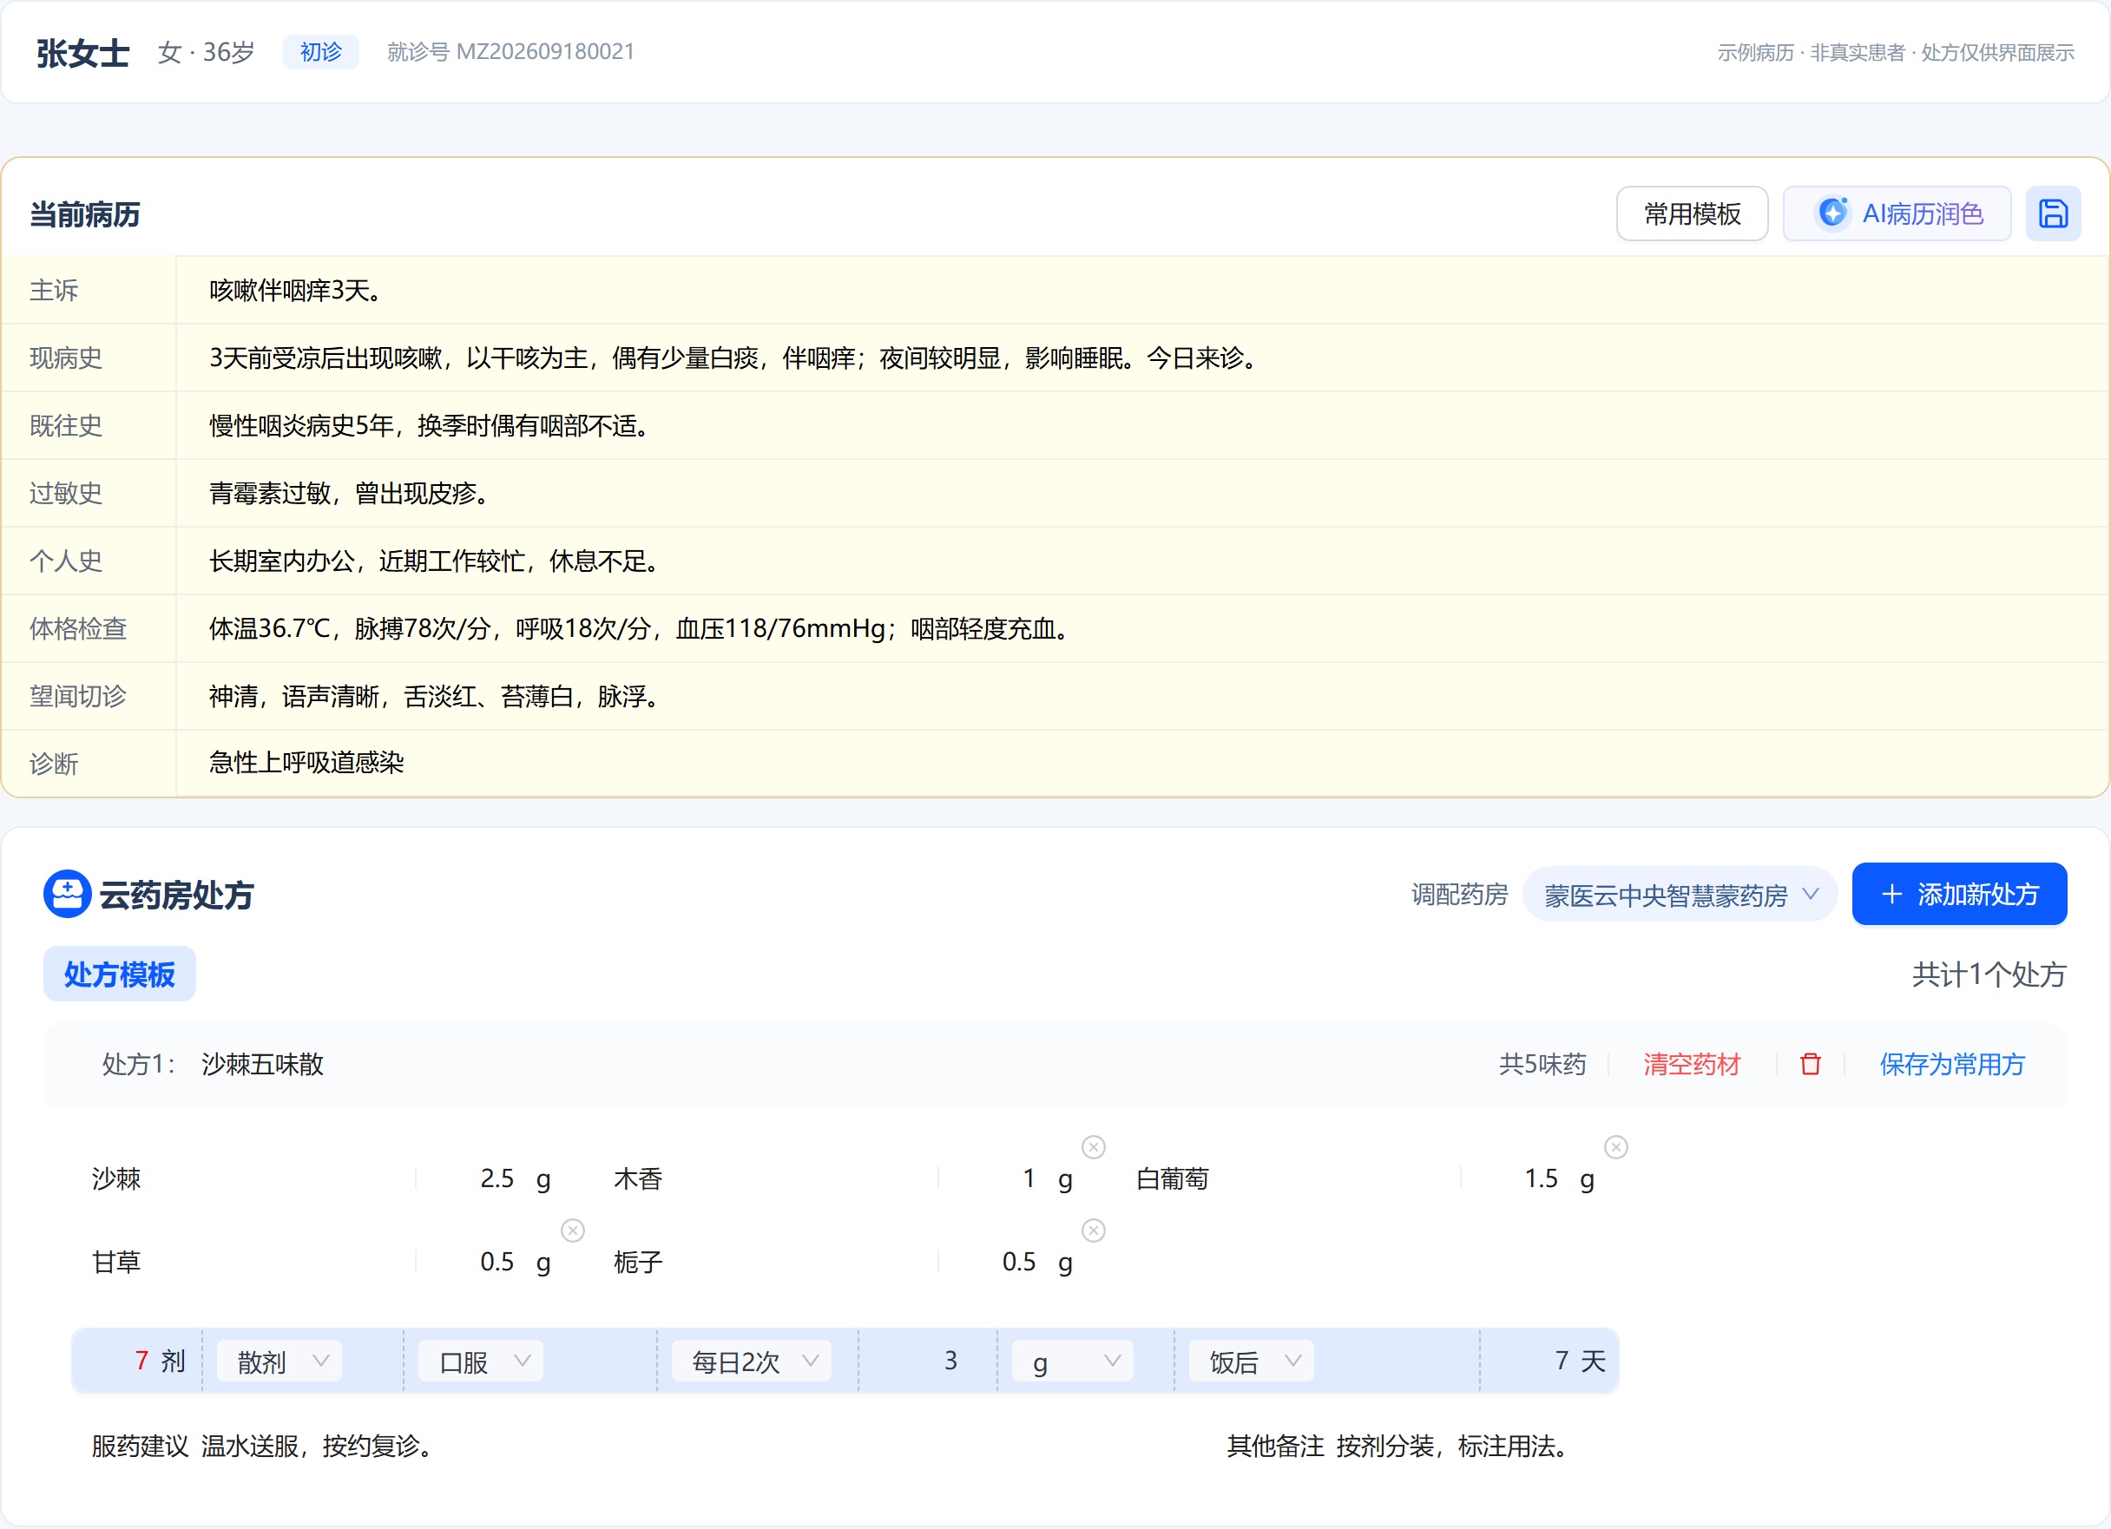This screenshot has height=1529, width=2111.
Task: Click the 望闻切诊 text 神清
Action: click(435, 696)
